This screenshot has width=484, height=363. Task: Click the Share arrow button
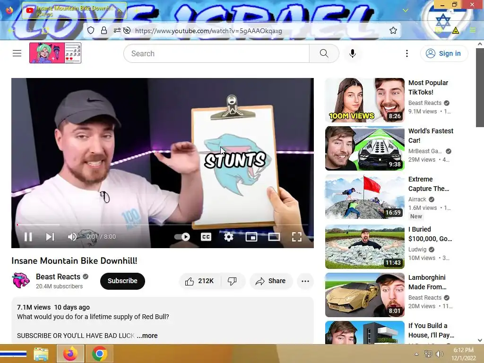[271, 281]
